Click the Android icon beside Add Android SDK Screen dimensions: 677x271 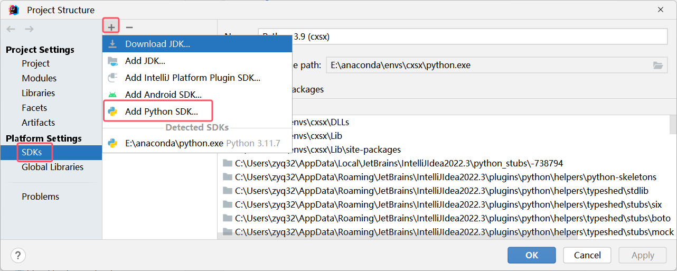(112, 95)
